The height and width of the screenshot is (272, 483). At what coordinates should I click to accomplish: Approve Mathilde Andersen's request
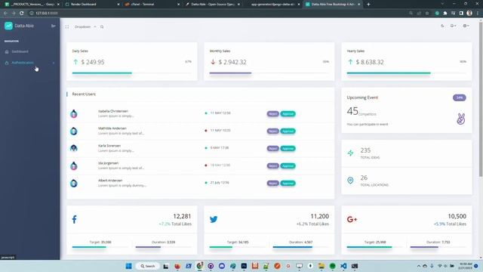288,131
